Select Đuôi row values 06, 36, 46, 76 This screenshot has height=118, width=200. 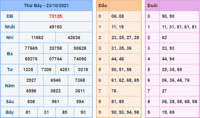click(176, 80)
